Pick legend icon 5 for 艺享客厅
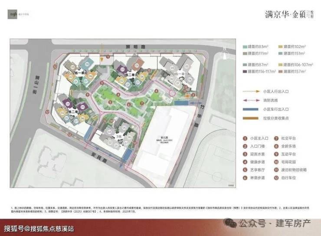 click(245, 170)
